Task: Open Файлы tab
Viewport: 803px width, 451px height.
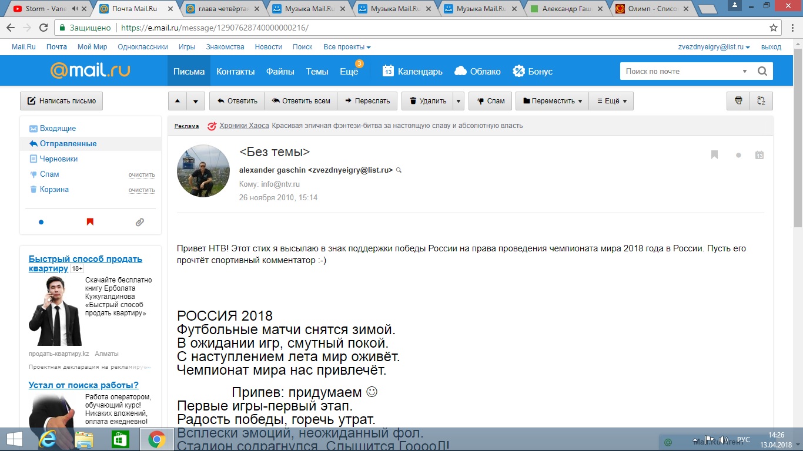Action: 280,71
